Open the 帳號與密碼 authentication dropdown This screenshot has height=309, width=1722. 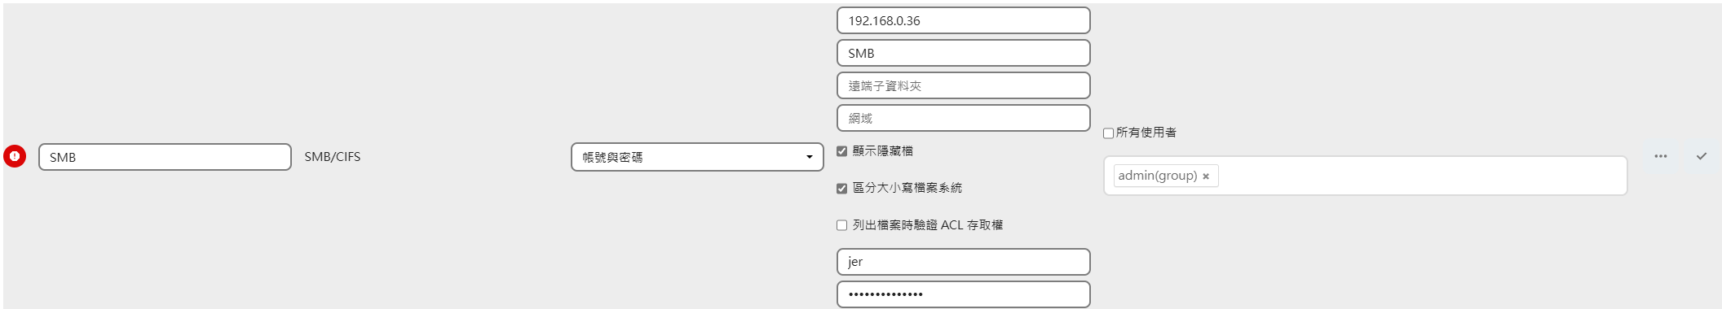(x=697, y=157)
